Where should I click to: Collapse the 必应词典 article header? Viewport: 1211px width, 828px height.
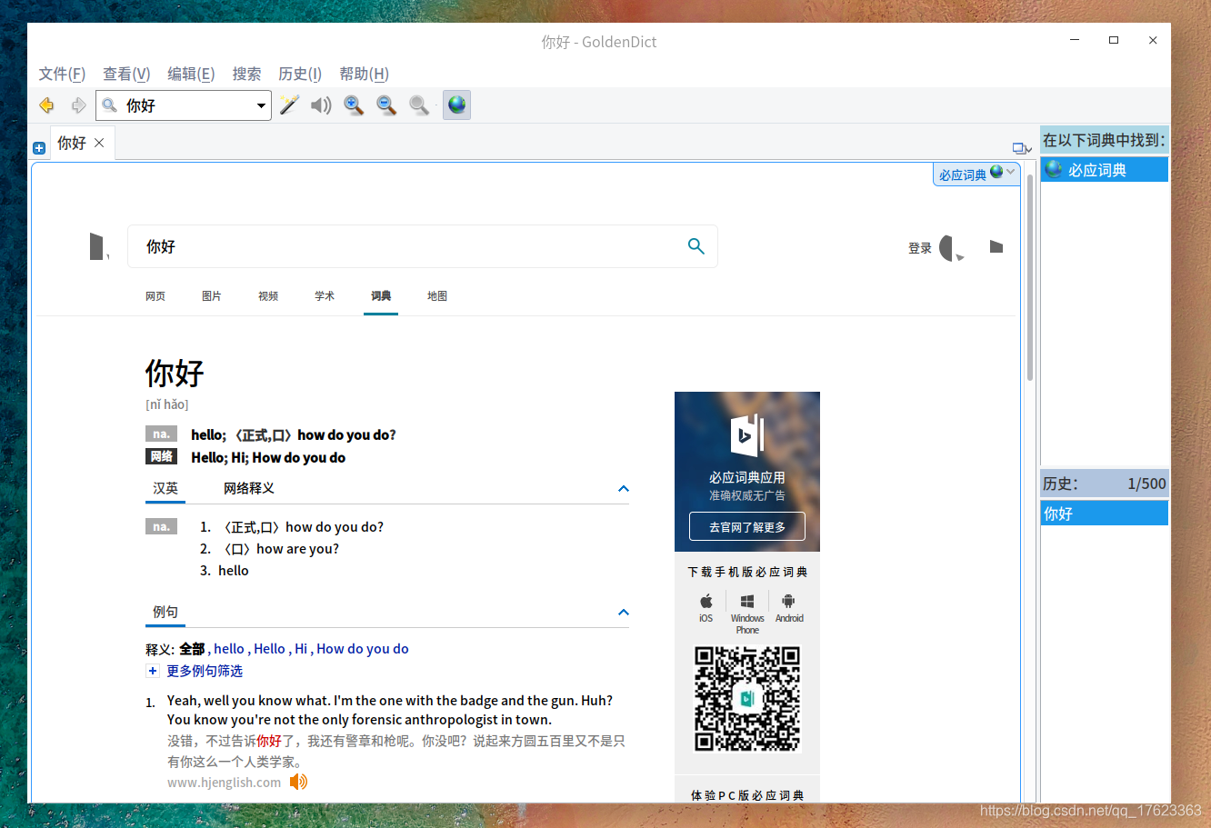[1011, 172]
